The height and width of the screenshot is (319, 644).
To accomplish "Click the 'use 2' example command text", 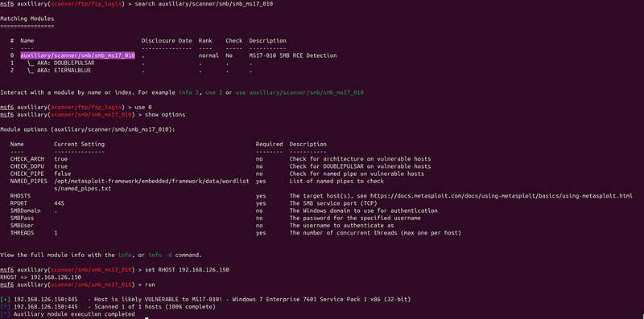I will pos(214,92).
